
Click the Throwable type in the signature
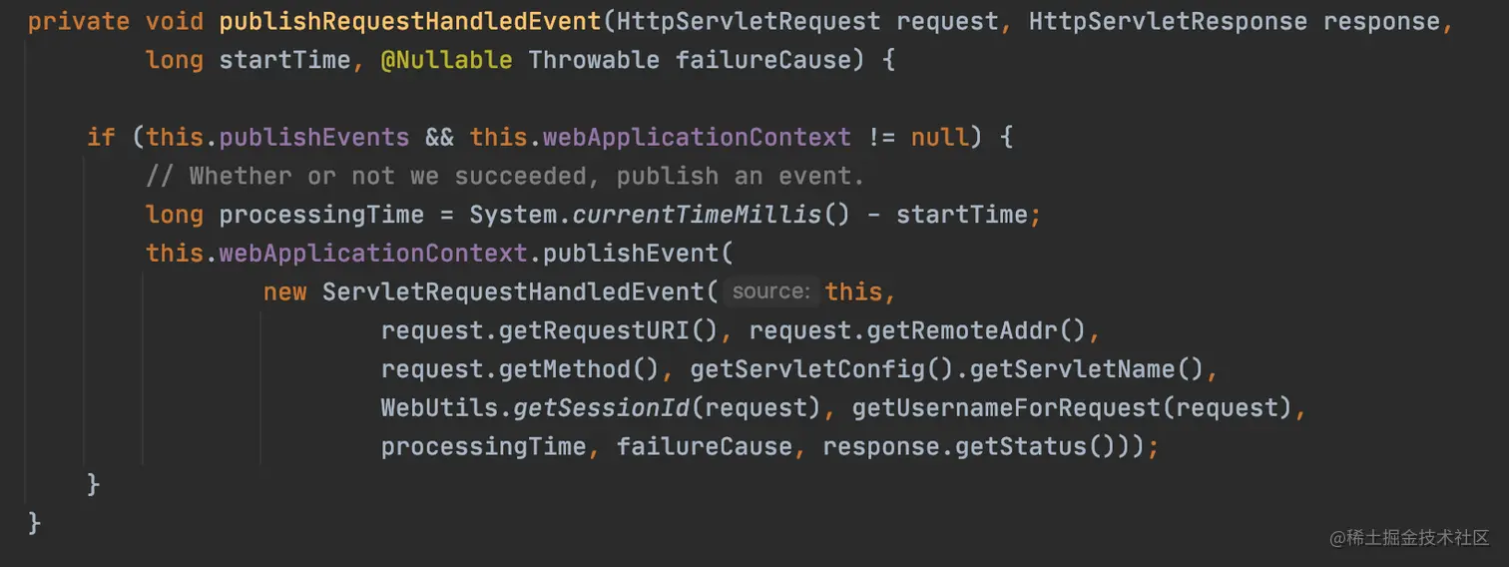[x=594, y=60]
